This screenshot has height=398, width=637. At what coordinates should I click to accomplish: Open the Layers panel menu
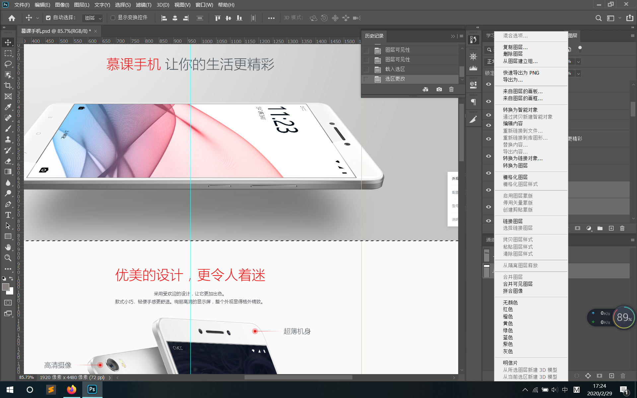point(632,36)
